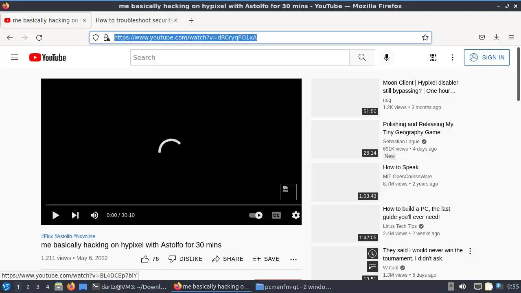Go back in Firefox
Image resolution: width=521 pixels, height=293 pixels.
10,37
